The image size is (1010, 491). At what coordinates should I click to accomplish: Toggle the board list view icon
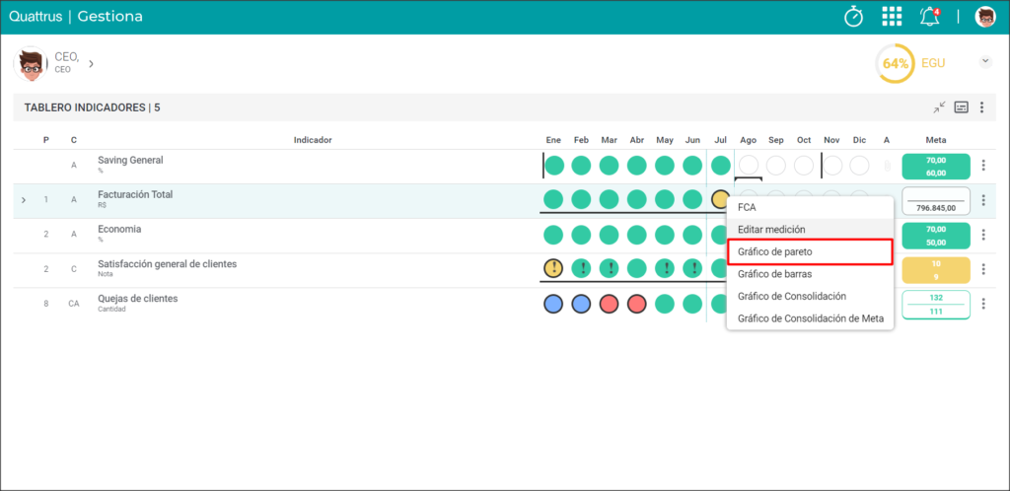961,107
